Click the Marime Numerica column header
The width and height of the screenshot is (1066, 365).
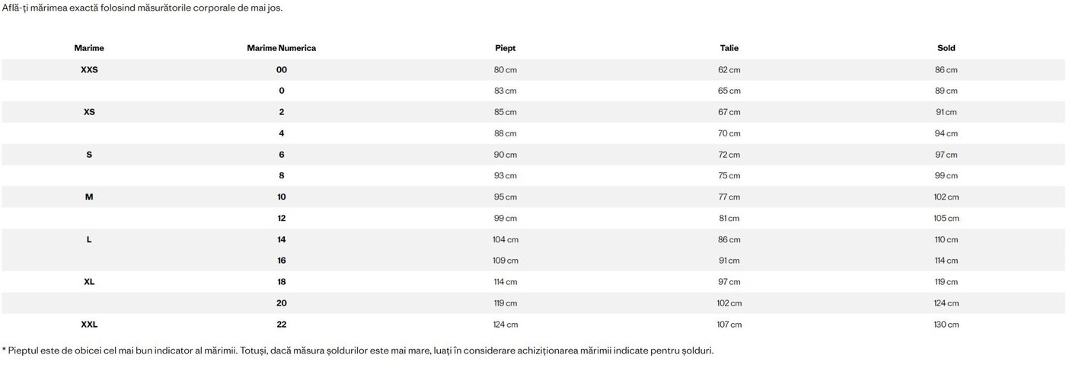click(x=281, y=48)
